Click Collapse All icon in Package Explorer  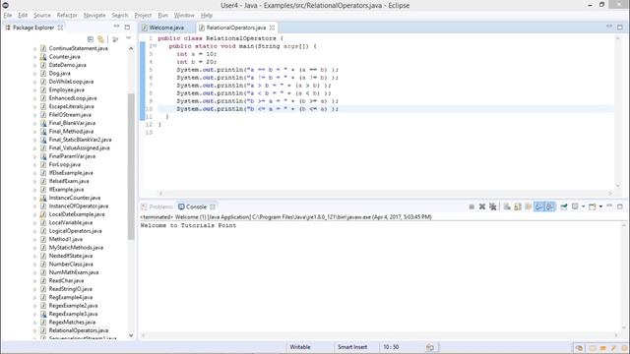point(91,39)
